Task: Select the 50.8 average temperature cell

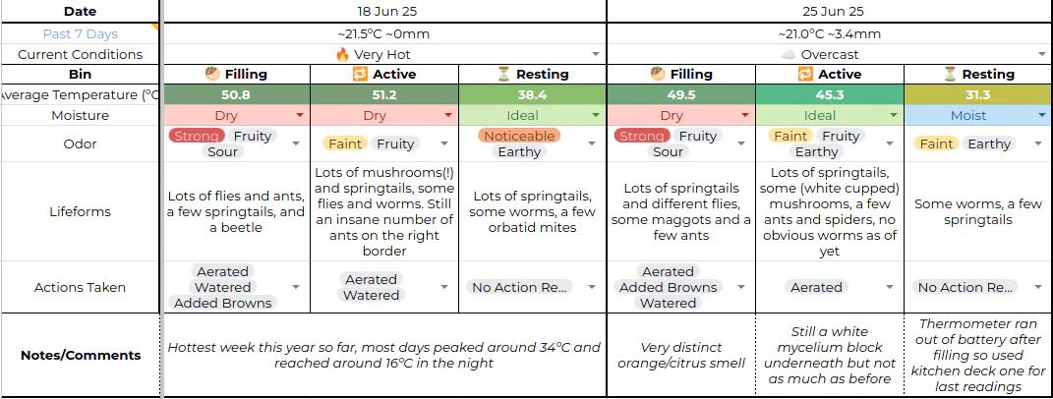Action: coord(236,95)
